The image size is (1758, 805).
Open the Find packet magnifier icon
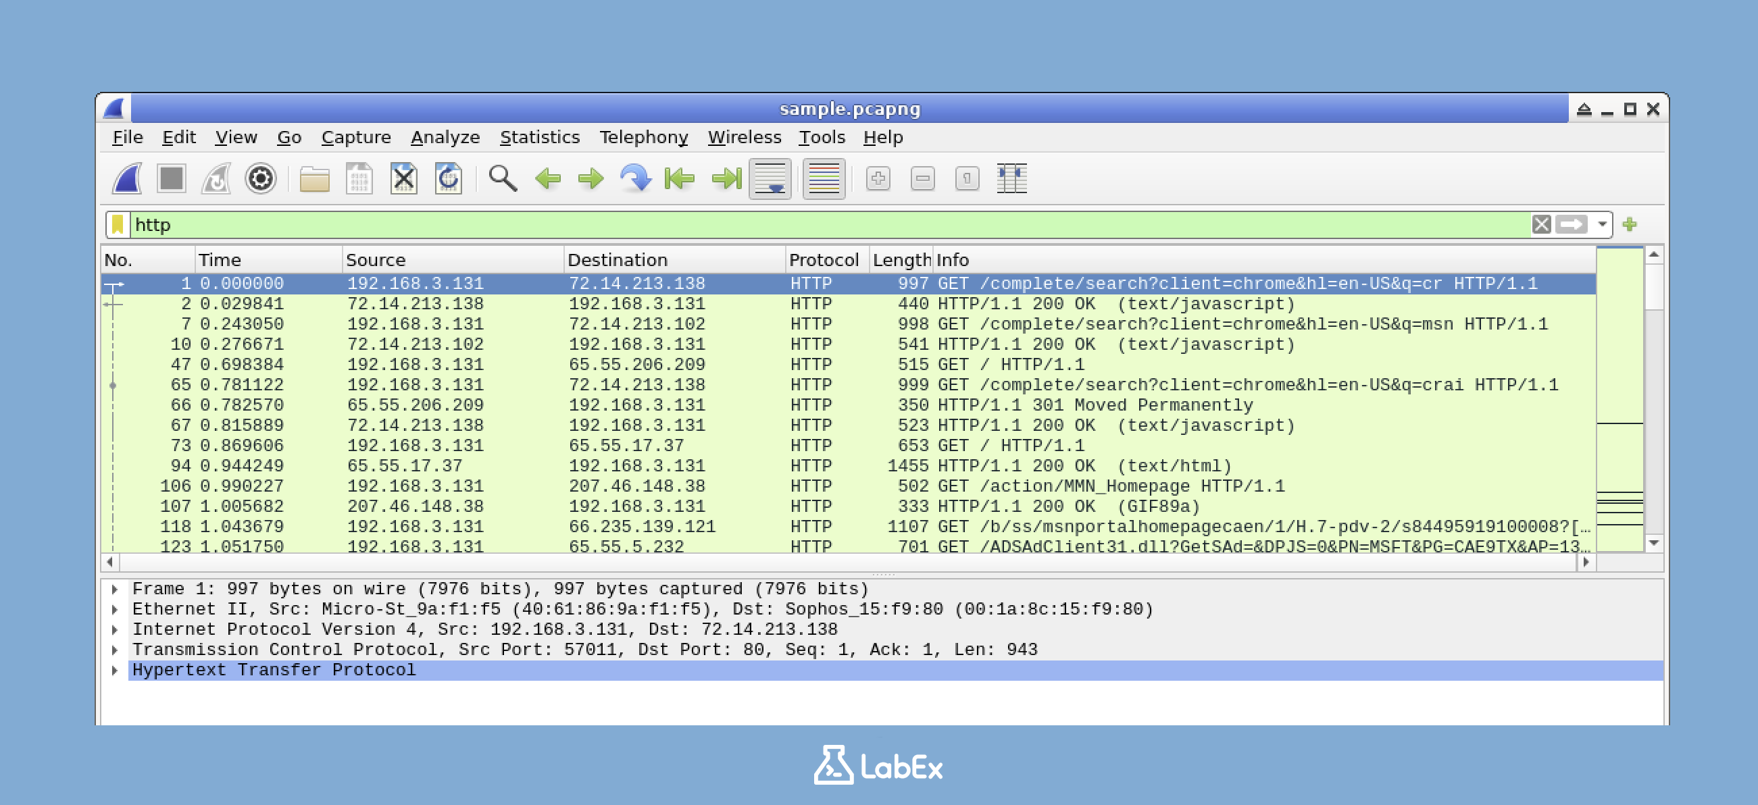pos(501,179)
